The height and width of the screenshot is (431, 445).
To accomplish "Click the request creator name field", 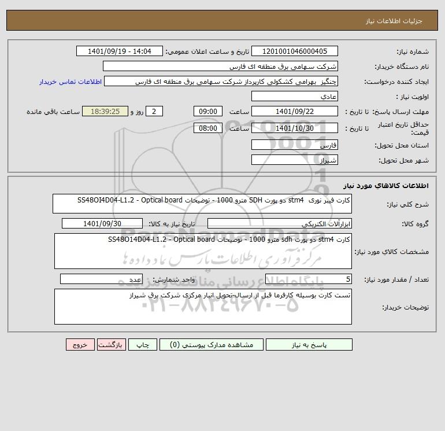I will coord(221,81).
